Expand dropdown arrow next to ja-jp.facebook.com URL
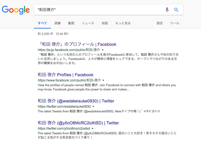The height and width of the screenshot is (144, 201). click(x=103, y=50)
